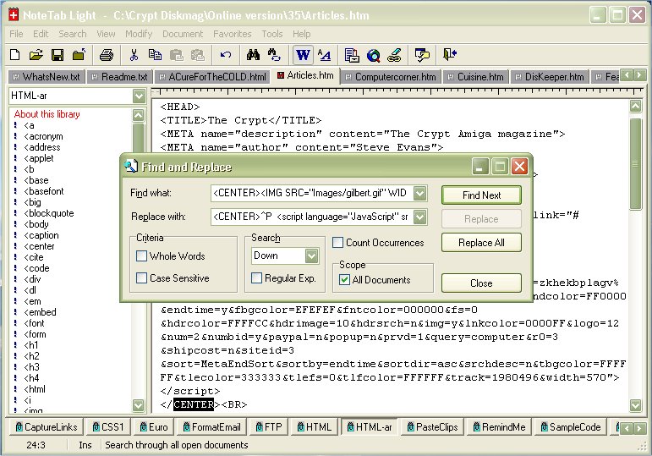Image resolution: width=652 pixels, height=456 pixels.
Task: Click the Replace All button
Action: (x=481, y=243)
